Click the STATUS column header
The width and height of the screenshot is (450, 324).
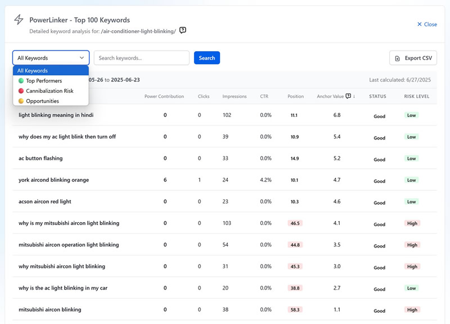pyautogui.click(x=377, y=96)
